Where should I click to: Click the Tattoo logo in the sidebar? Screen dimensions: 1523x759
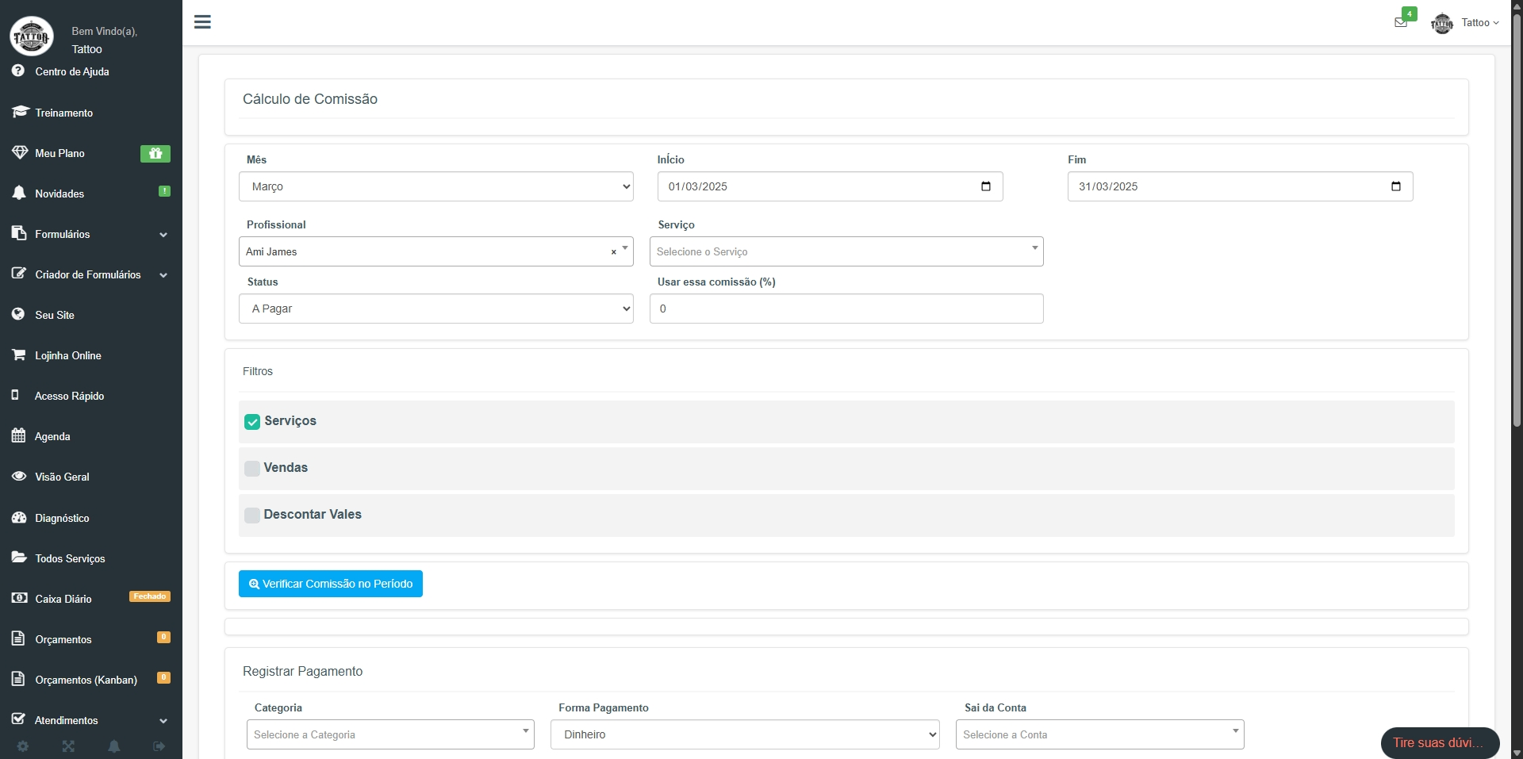point(32,36)
